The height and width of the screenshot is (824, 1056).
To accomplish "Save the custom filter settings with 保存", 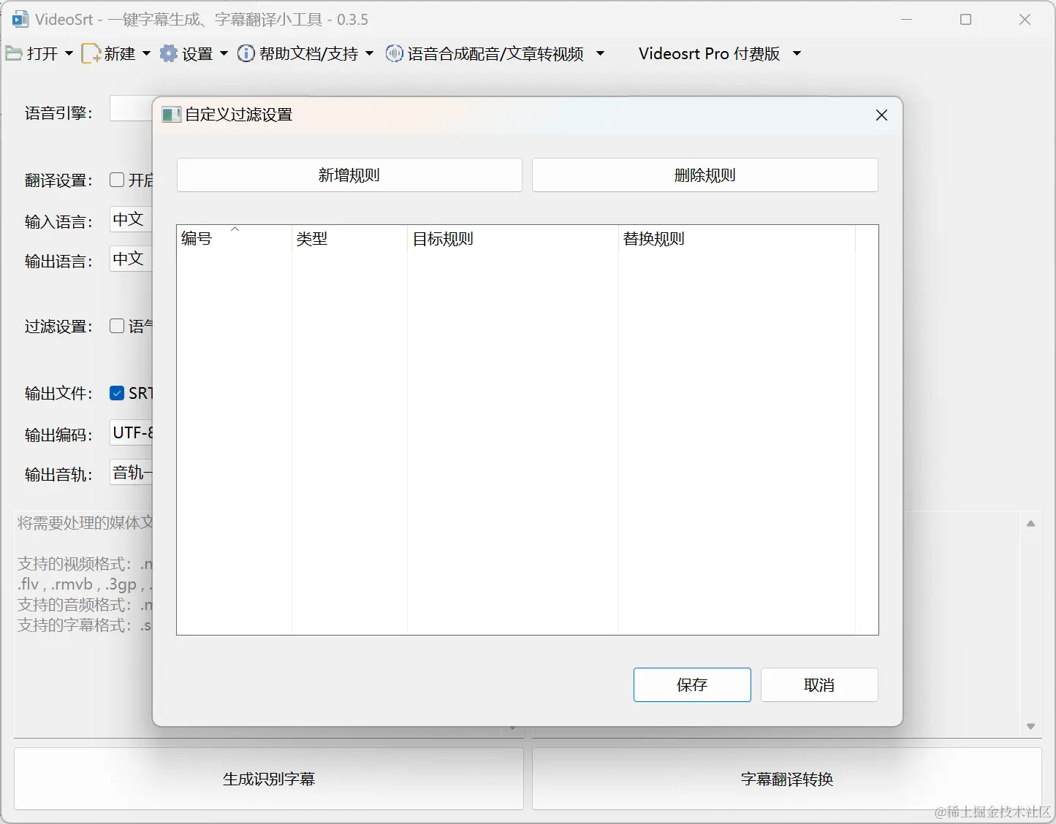I will (x=692, y=685).
